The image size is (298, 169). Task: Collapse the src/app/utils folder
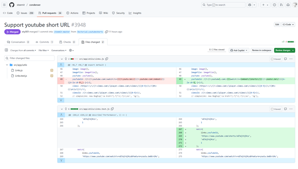click(x=7, y=65)
